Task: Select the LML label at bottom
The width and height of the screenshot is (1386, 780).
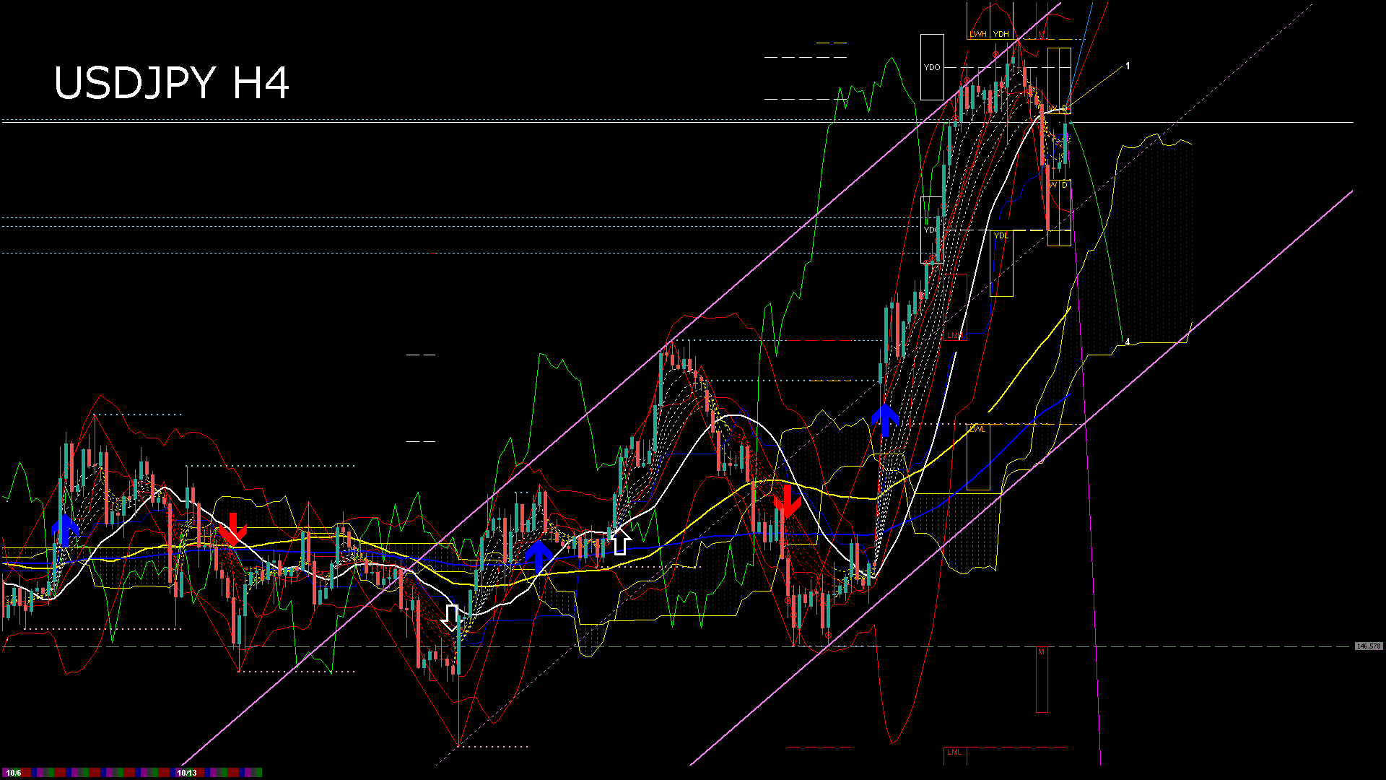Action: click(x=954, y=753)
